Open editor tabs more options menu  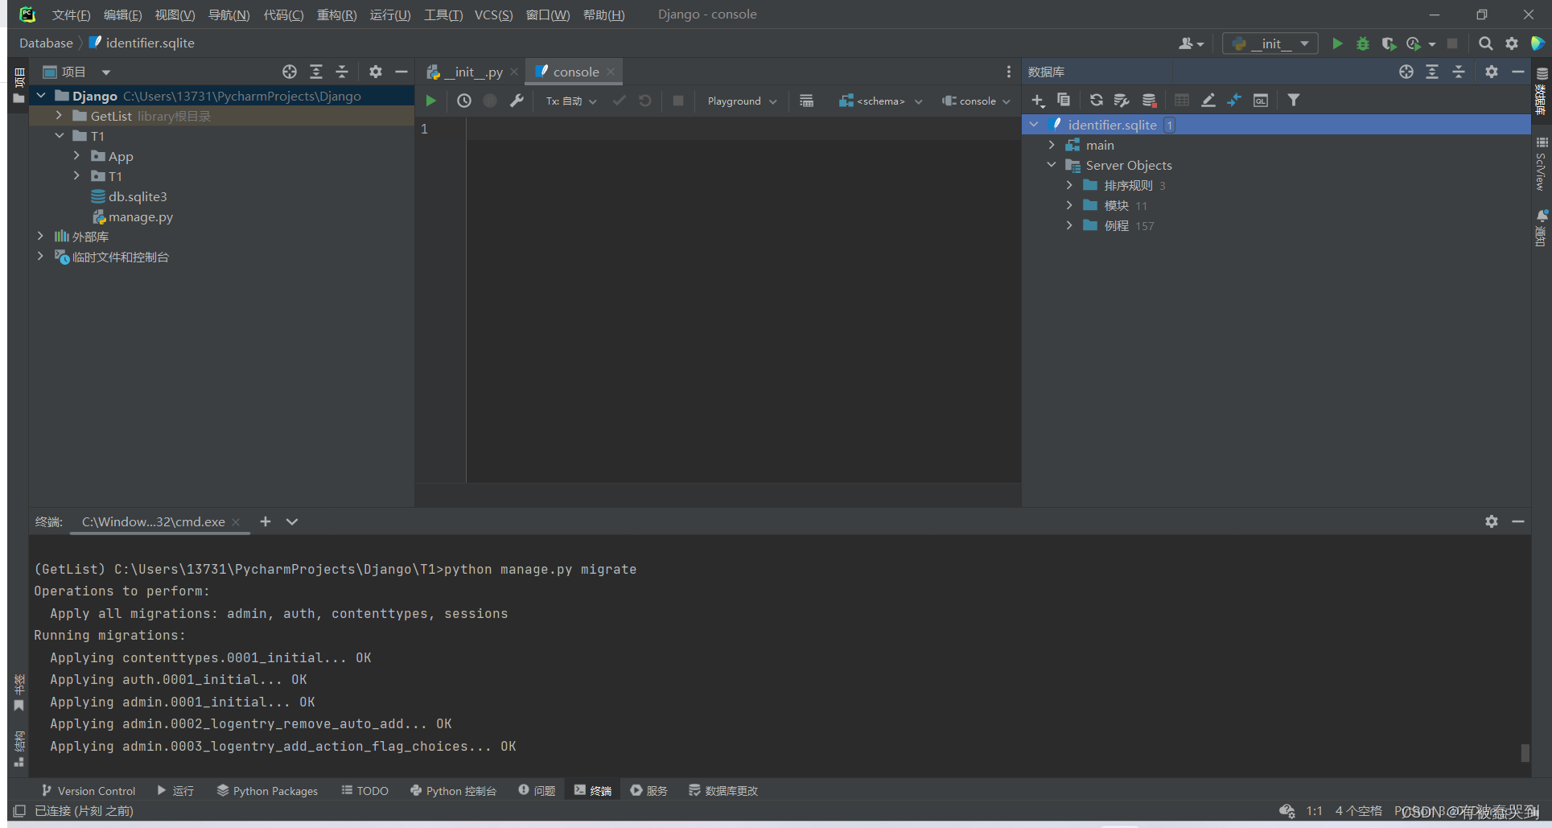1008,72
